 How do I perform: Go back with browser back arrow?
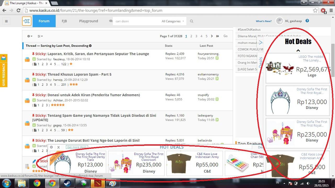(4, 10)
